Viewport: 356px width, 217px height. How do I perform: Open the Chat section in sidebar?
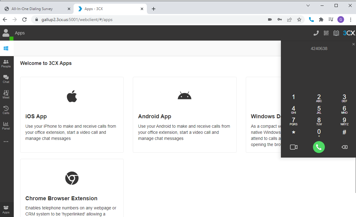click(x=6, y=79)
